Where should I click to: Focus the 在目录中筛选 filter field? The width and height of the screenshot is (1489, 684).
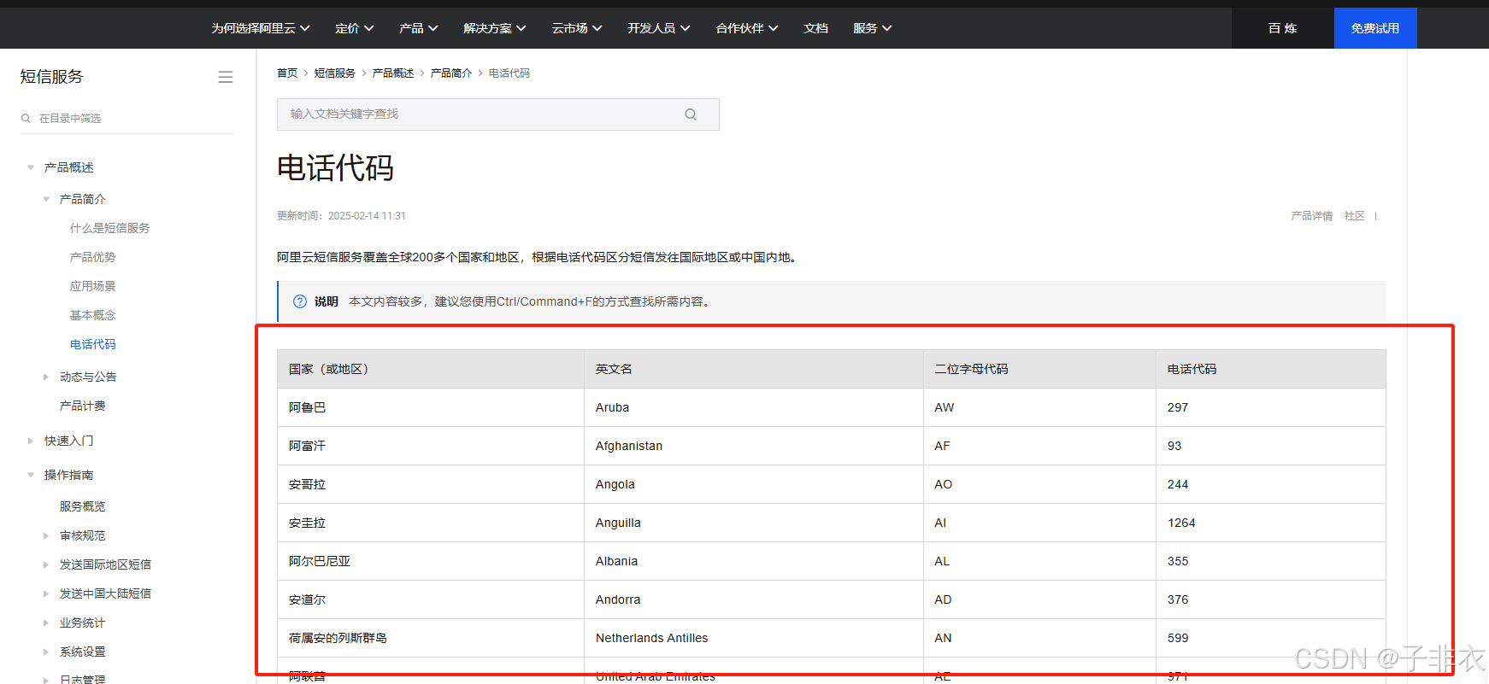tap(128, 119)
